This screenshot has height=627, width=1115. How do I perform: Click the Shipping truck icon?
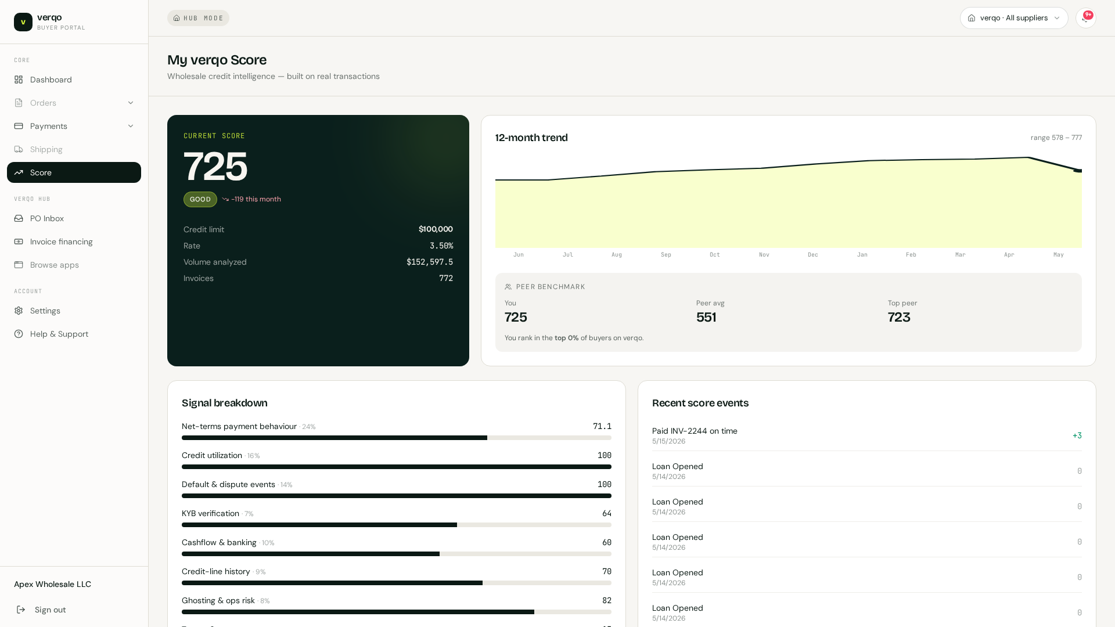(x=19, y=149)
